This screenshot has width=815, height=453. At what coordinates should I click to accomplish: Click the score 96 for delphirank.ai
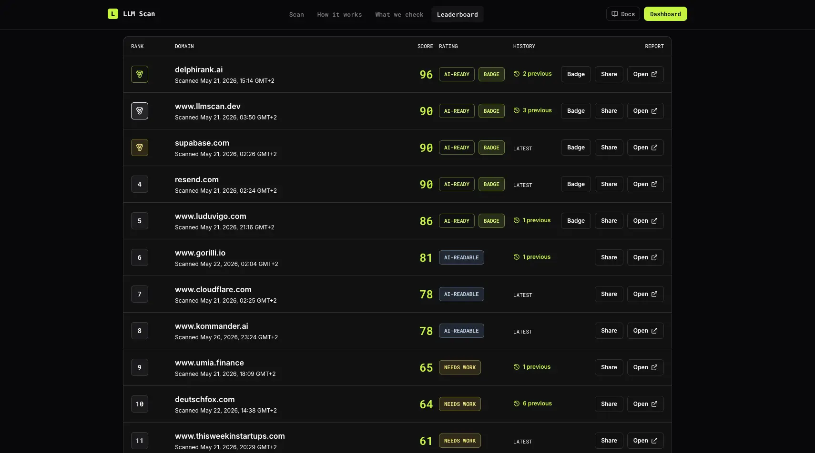pos(426,75)
